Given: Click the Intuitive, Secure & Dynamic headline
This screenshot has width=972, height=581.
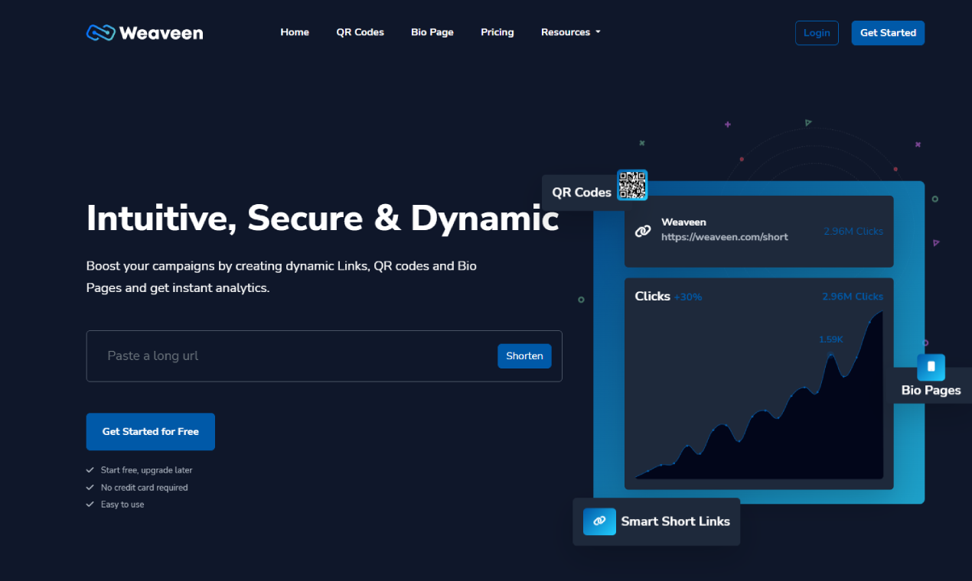Looking at the screenshot, I should click(x=323, y=219).
